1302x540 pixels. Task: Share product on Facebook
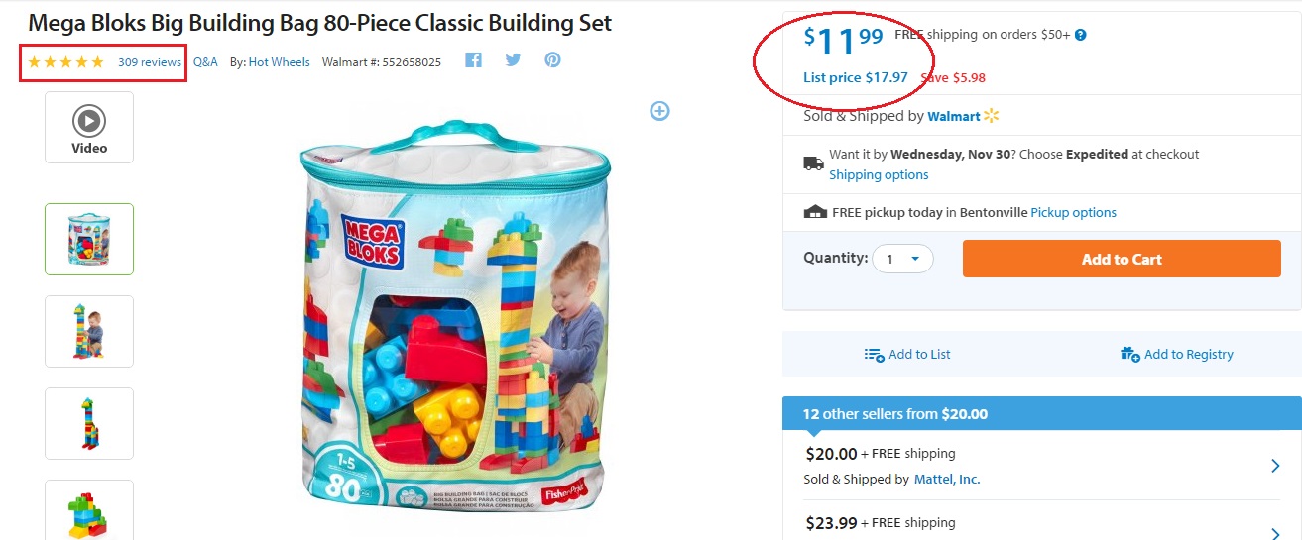(474, 60)
